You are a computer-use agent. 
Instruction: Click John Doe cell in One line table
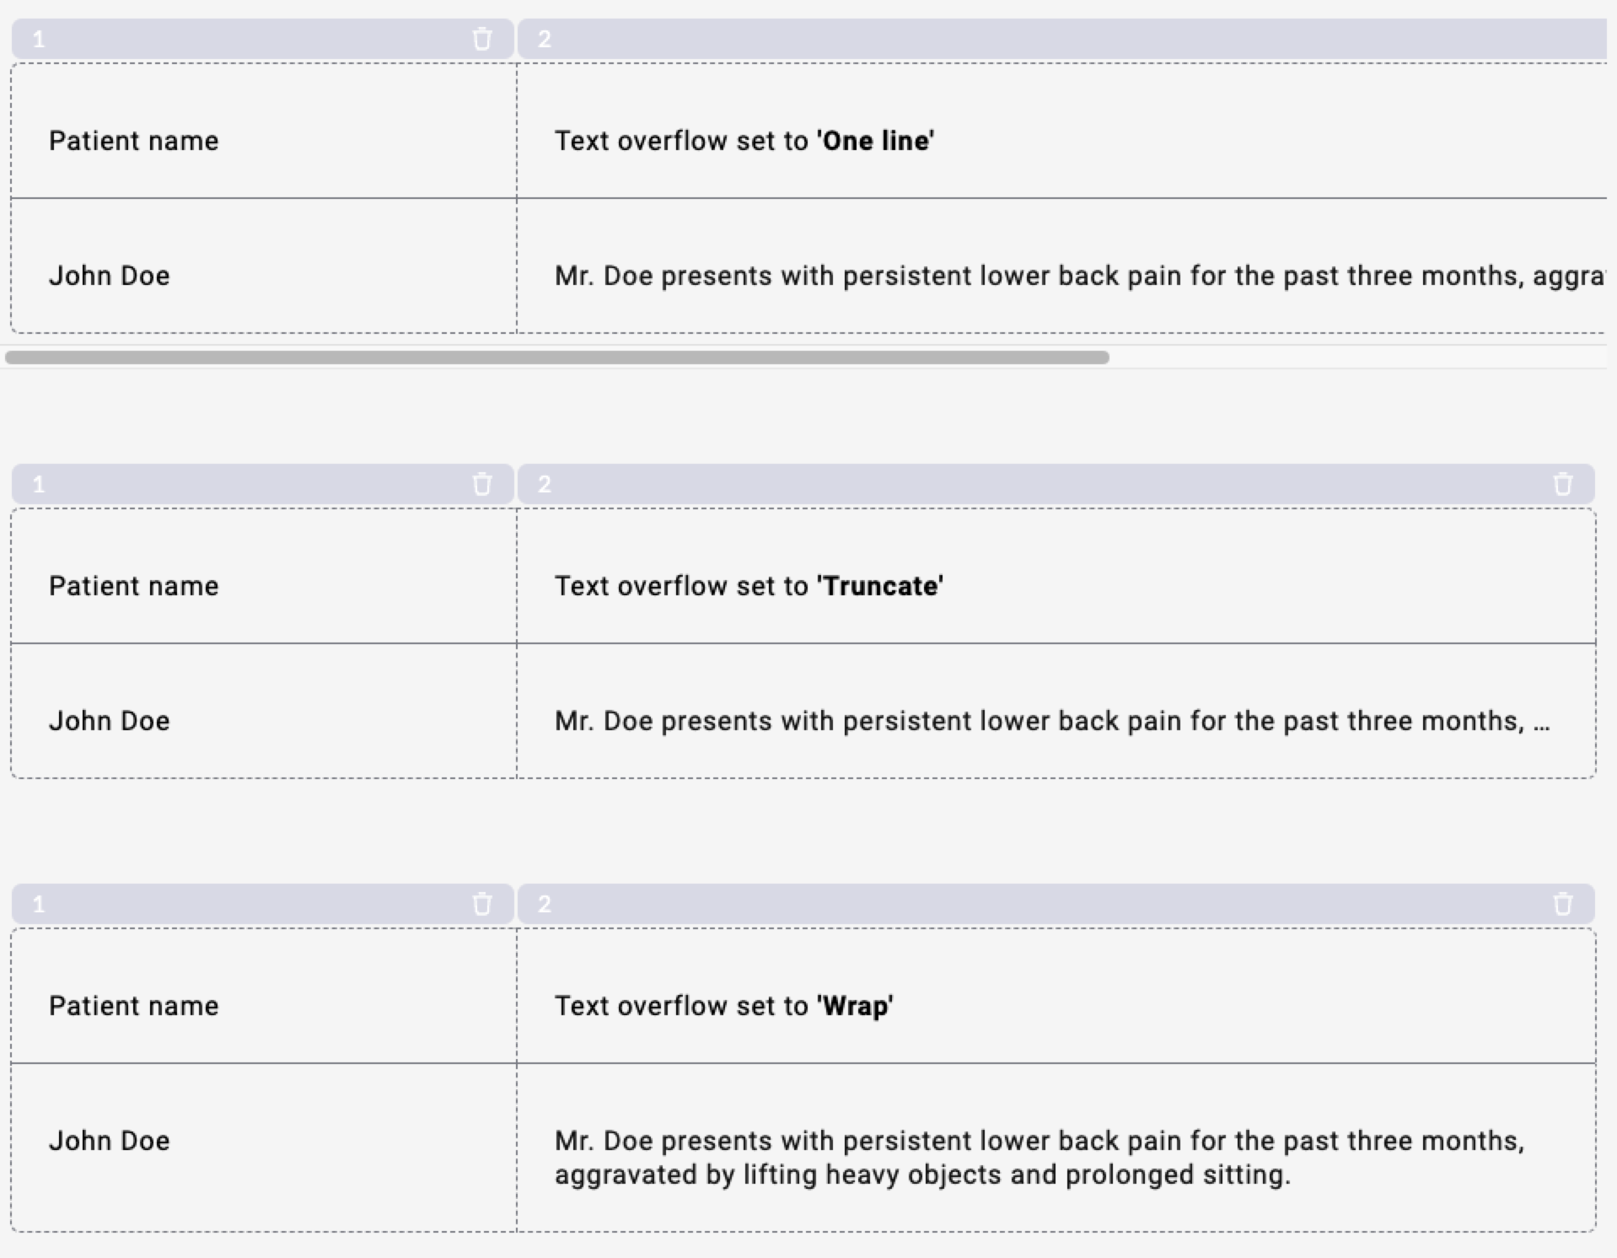point(264,266)
